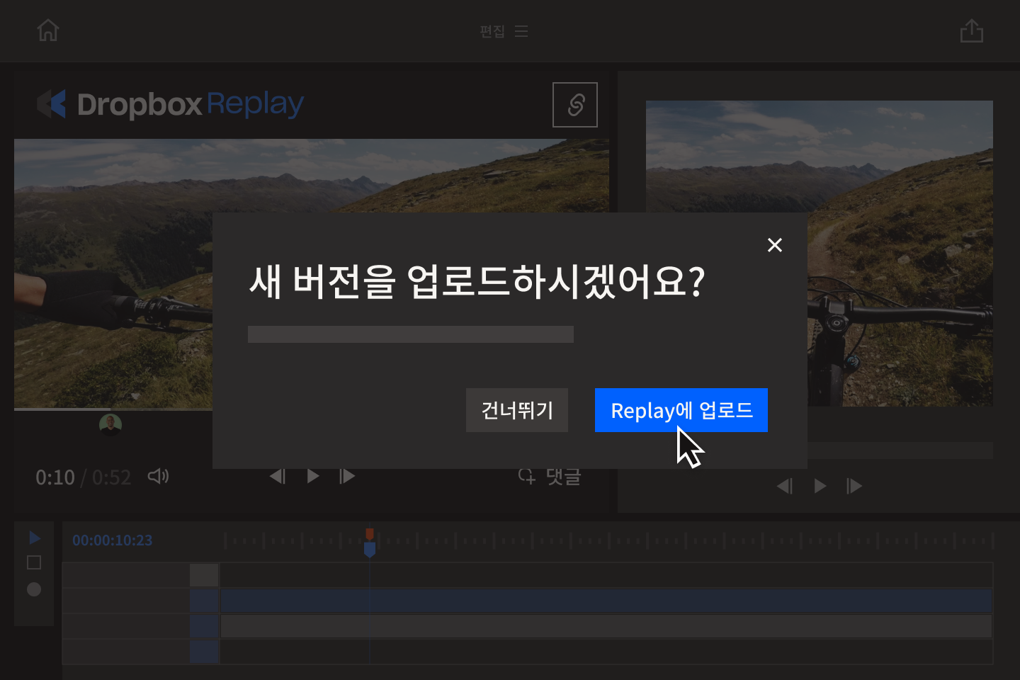The image size is (1020, 680).
Task: Click the Replay에 업로드 button
Action: pos(681,410)
